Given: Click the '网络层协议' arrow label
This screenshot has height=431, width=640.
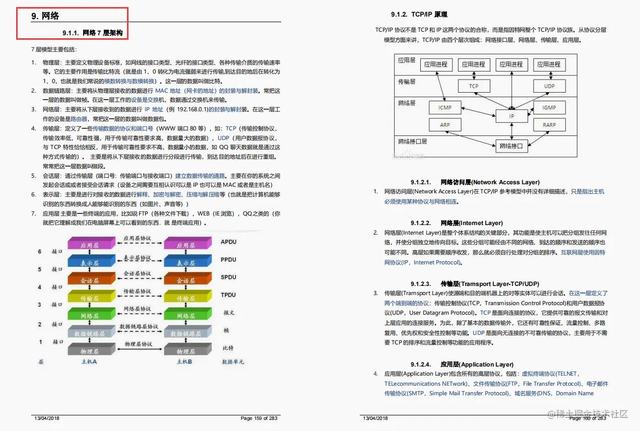Looking at the screenshot, I should click(137, 309).
